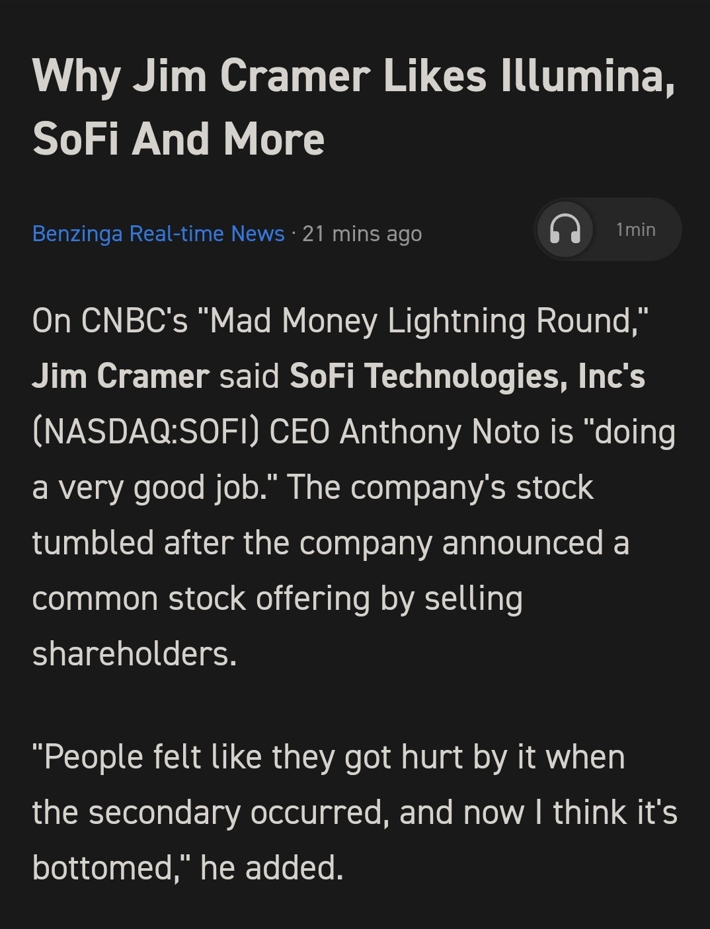Tap the words he added
The image size is (710, 929).
(x=272, y=868)
